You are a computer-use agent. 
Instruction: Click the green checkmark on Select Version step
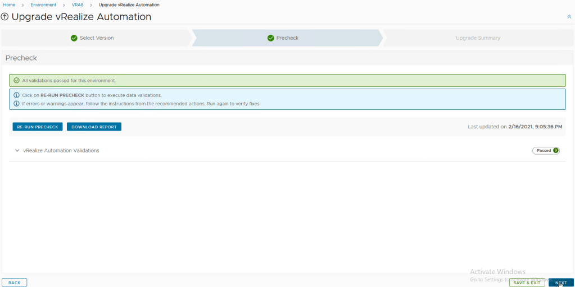click(74, 38)
